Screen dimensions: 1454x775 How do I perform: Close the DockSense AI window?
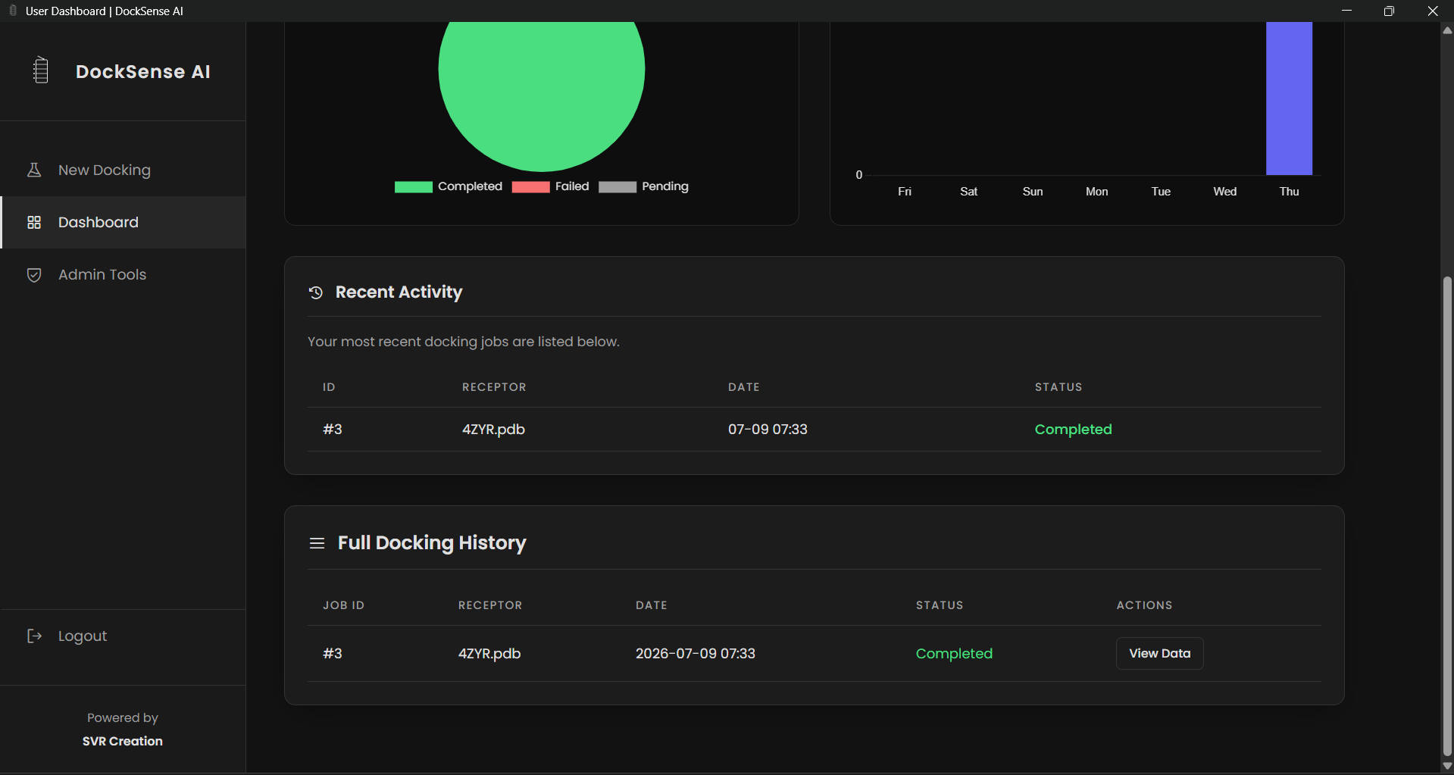pos(1432,11)
